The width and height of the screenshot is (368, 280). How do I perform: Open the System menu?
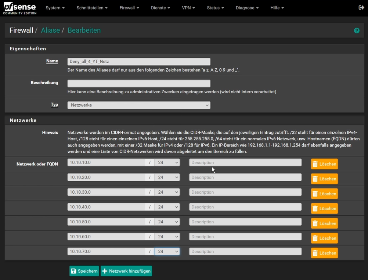point(55,8)
